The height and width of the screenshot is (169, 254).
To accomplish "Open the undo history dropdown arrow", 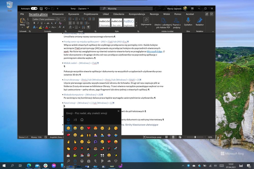I will point(49,9).
